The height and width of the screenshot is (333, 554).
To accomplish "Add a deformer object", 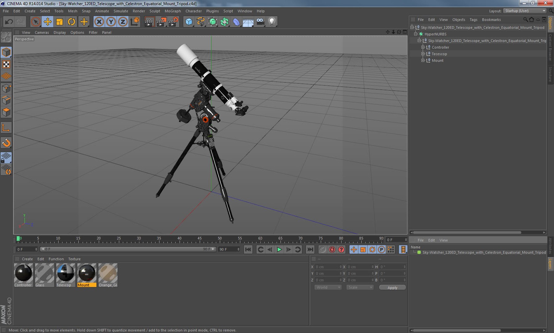I will (236, 22).
